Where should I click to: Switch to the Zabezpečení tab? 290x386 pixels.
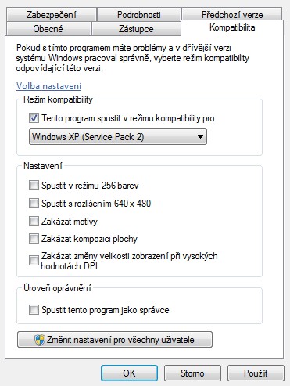[x=52, y=14]
